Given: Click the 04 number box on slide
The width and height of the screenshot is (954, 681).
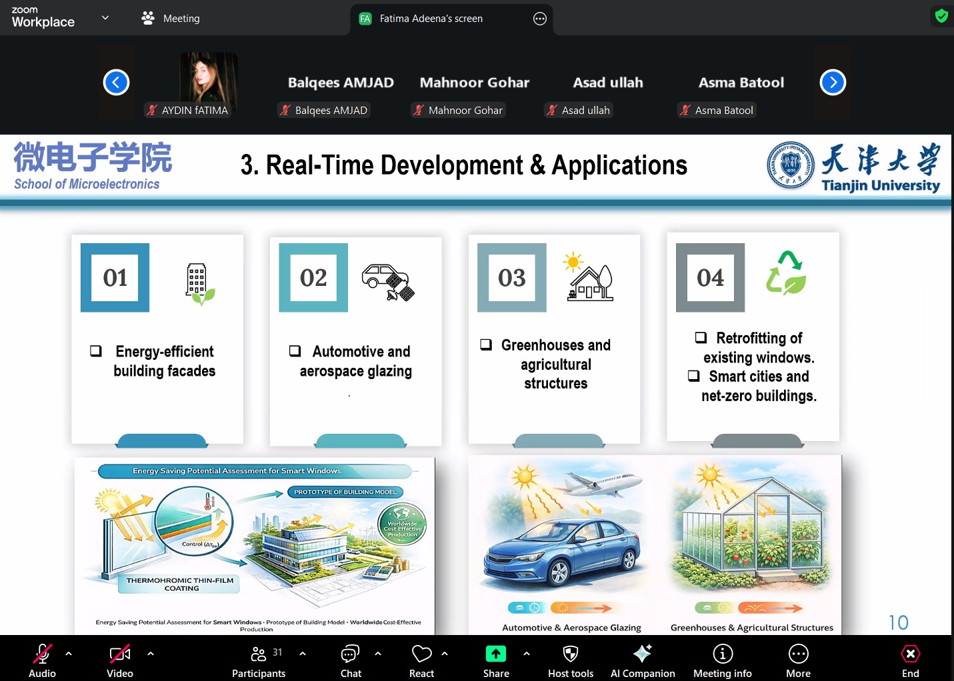Looking at the screenshot, I should [x=710, y=277].
